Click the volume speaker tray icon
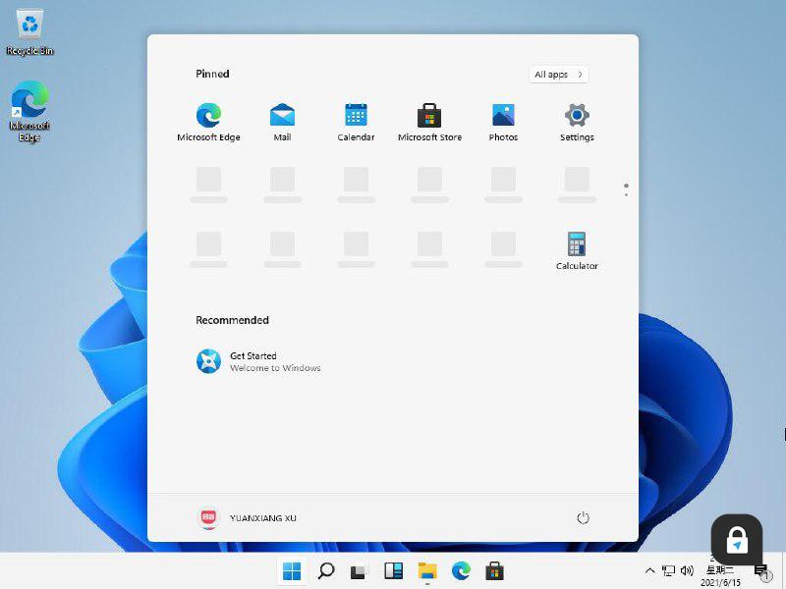The image size is (786, 589). pos(687,570)
